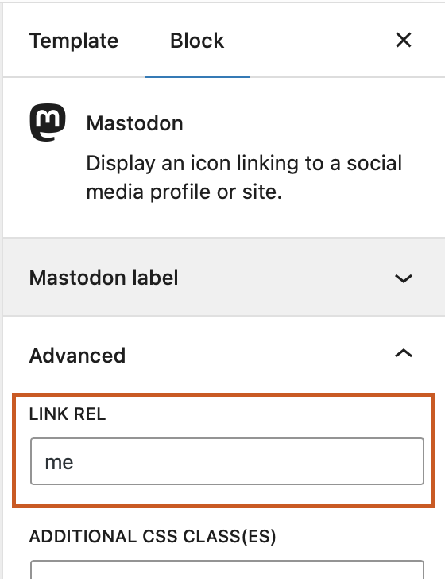The height and width of the screenshot is (579, 445).
Task: Click the Advanced panel heading text
Action: click(78, 356)
